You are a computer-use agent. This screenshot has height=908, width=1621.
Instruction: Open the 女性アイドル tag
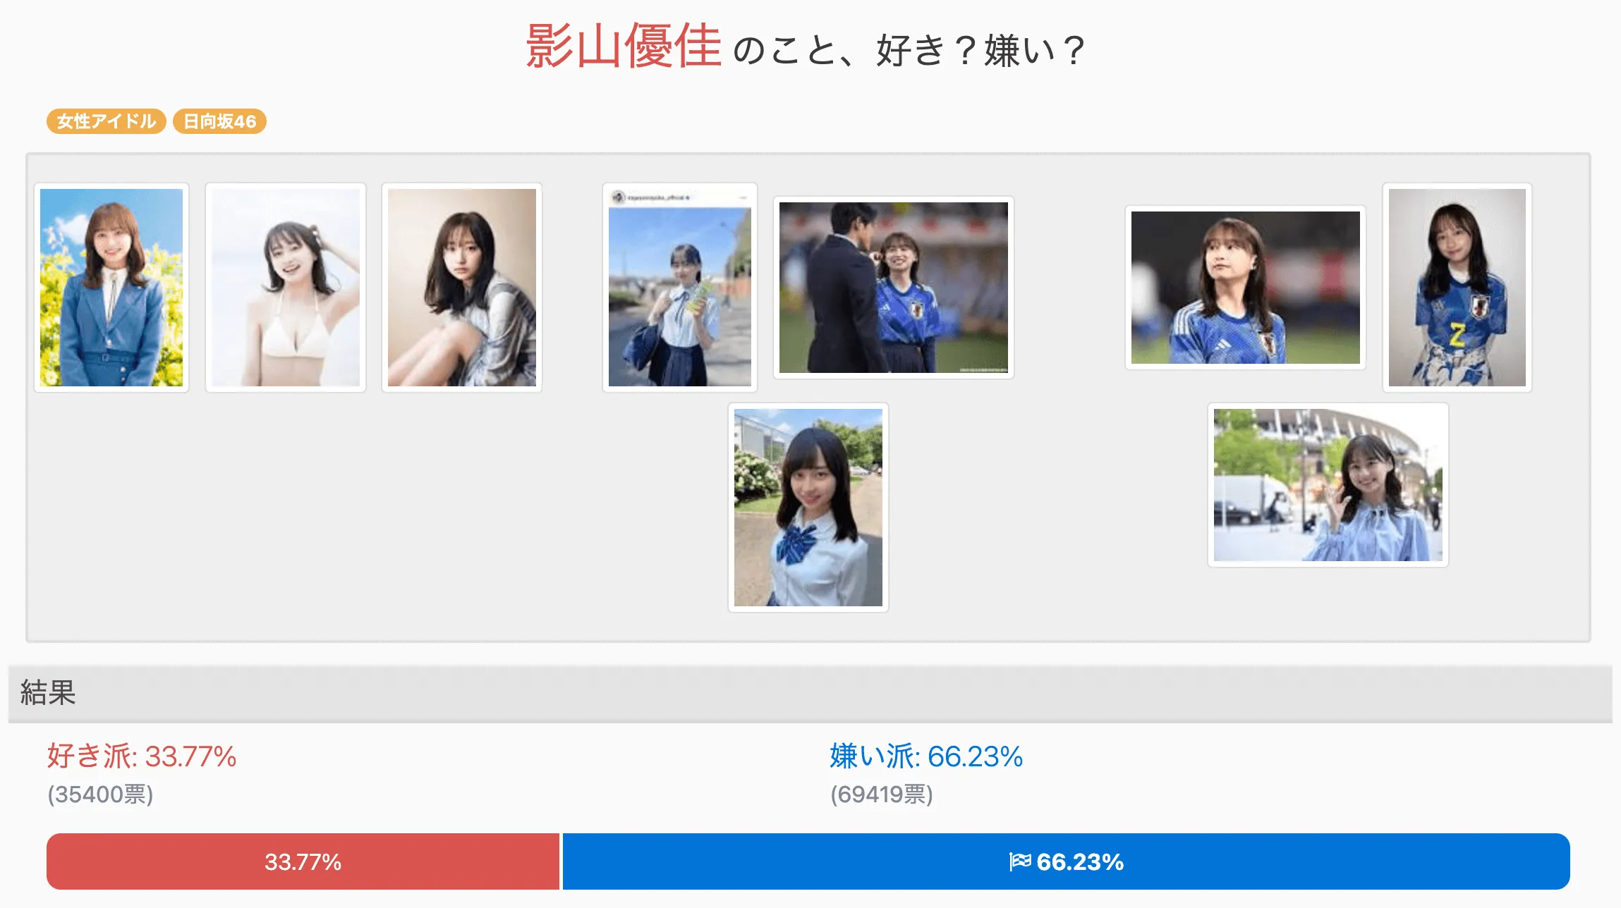tap(107, 121)
